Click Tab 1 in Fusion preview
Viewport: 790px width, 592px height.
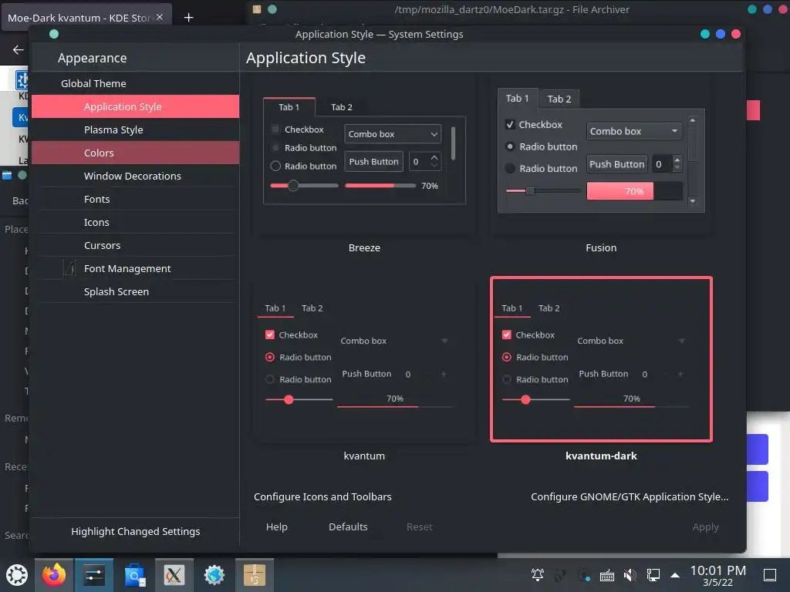(518, 99)
